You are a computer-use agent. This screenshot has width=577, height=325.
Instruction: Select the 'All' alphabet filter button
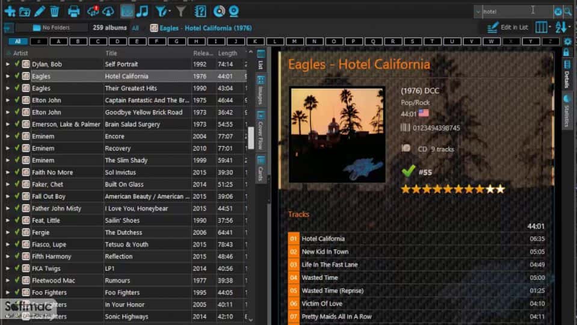[x=17, y=41]
